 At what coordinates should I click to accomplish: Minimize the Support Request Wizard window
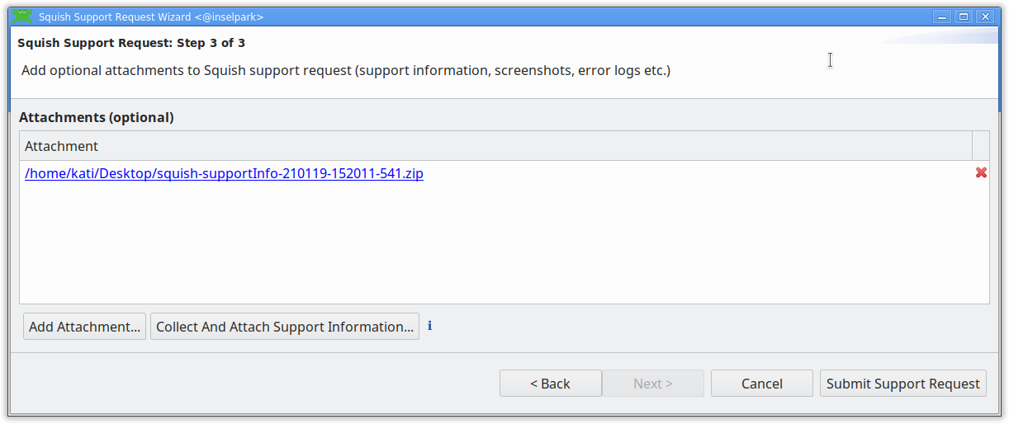[942, 16]
